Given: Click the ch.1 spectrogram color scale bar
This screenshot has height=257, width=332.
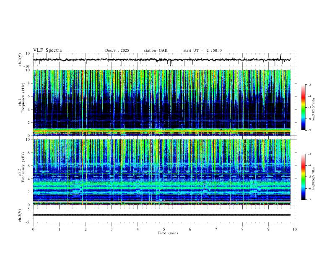Looking at the screenshot, I should point(303,108).
